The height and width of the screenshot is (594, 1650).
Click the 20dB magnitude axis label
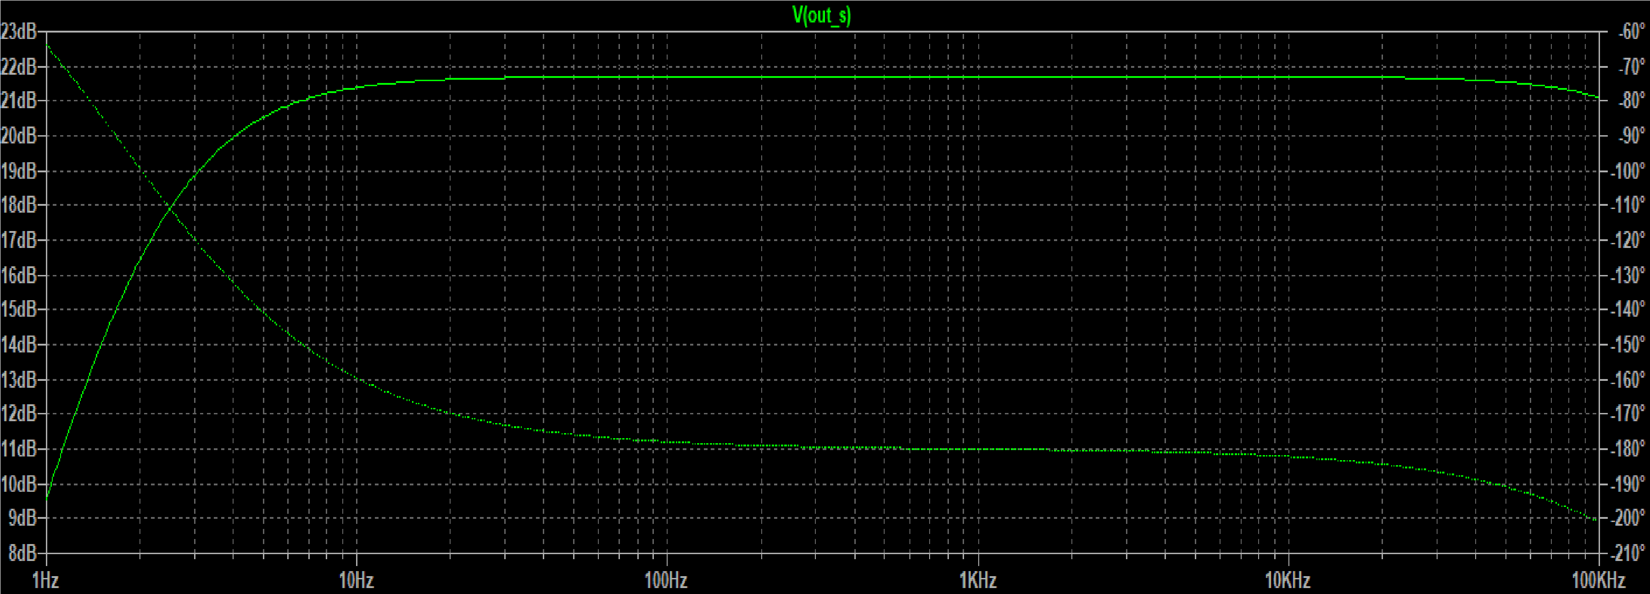(18, 136)
